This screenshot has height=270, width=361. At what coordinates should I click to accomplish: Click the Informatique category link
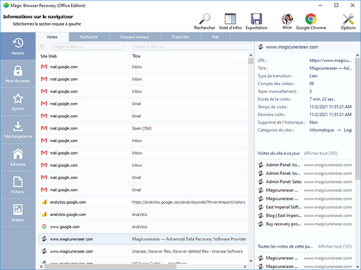click(321, 130)
